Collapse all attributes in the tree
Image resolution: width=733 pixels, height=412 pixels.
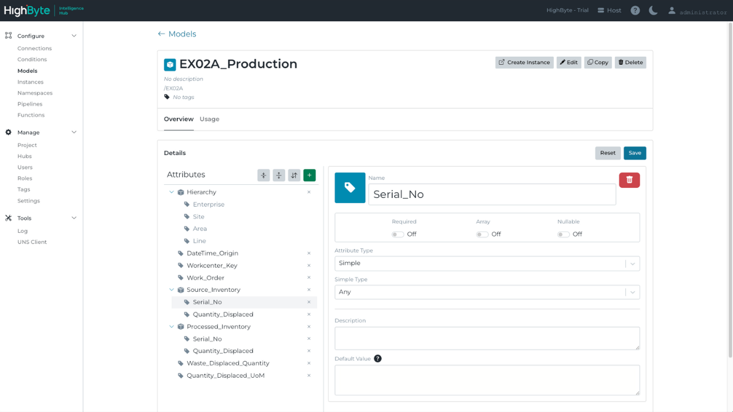click(x=263, y=175)
